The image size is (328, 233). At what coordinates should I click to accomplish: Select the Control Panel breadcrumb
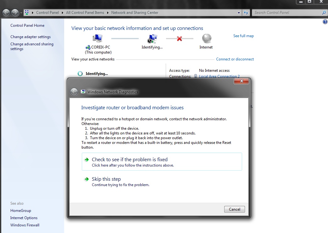(x=47, y=13)
